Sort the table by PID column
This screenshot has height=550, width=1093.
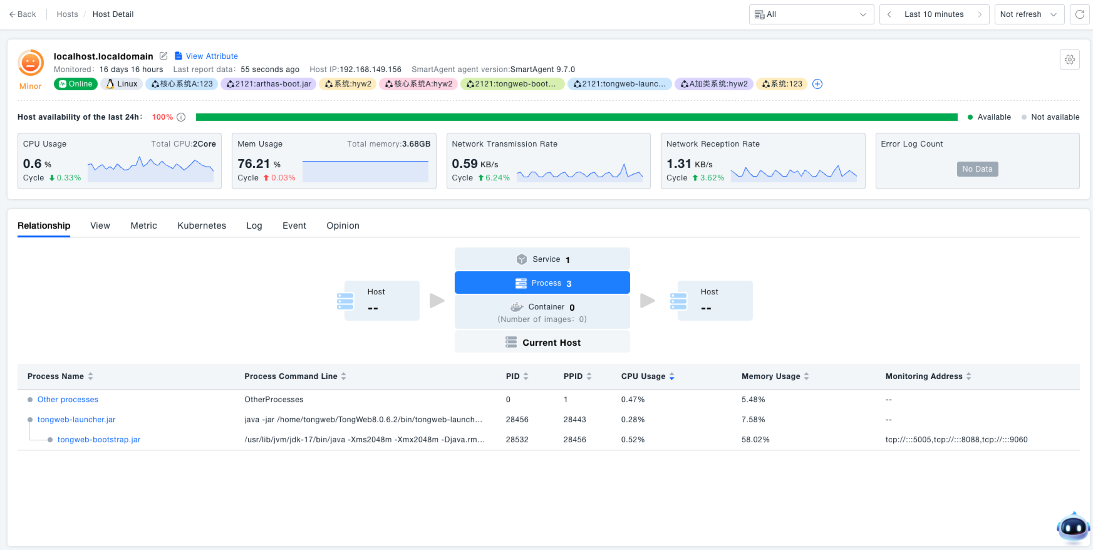click(x=526, y=376)
